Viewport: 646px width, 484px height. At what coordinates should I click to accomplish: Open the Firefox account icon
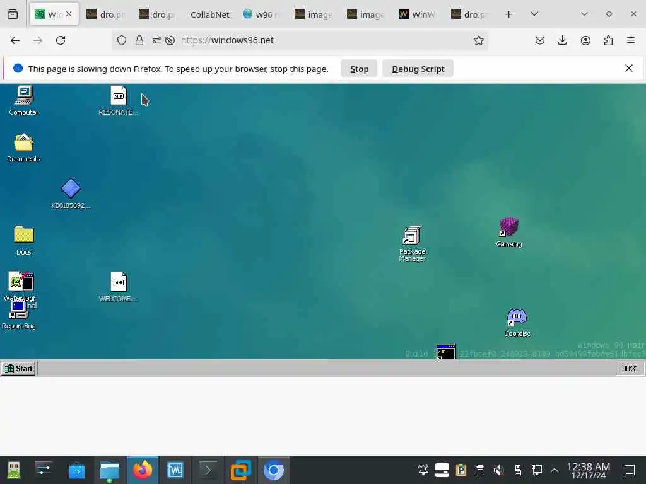coord(585,40)
